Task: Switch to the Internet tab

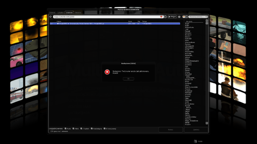Action: coord(52,13)
